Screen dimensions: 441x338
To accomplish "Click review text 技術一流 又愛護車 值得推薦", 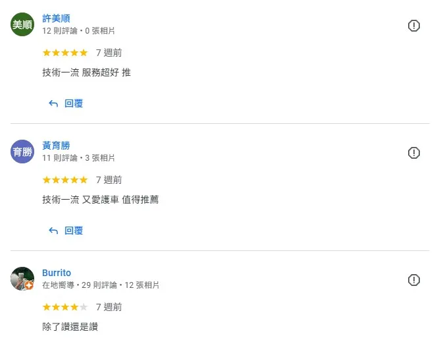I will pos(101,200).
